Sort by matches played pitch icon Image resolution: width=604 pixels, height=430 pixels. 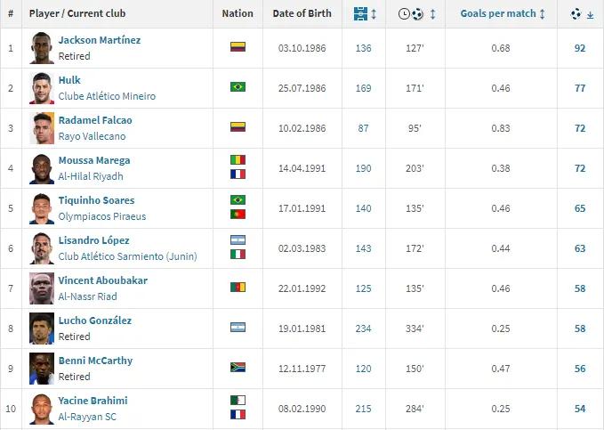[x=360, y=14]
